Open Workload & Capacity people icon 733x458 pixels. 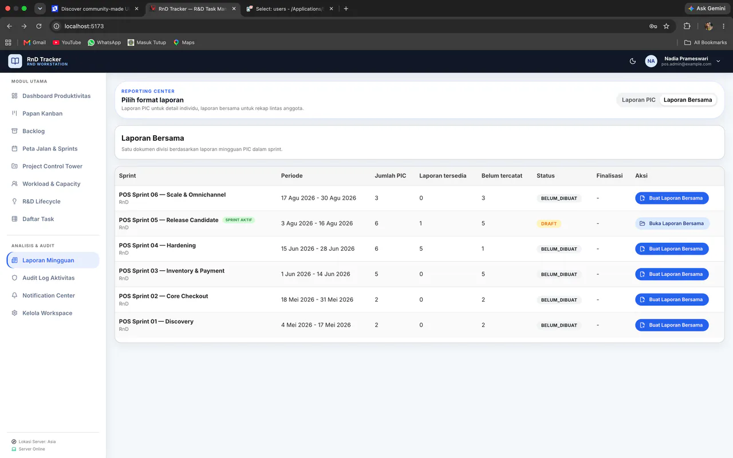[x=14, y=184]
